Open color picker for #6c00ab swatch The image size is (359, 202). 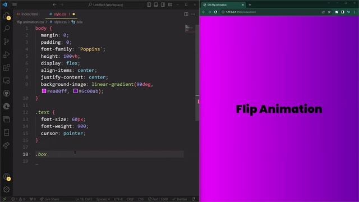[76, 91]
